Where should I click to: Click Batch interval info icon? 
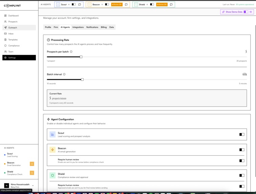(x=64, y=74)
